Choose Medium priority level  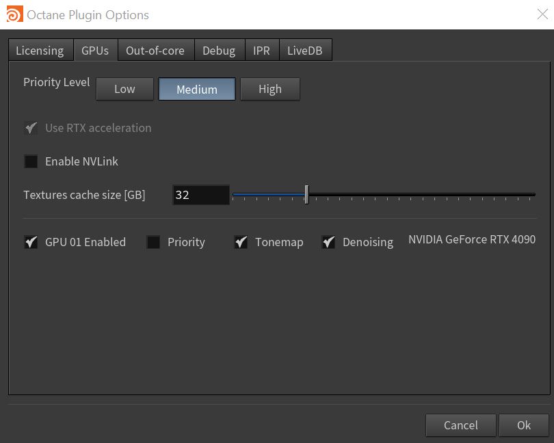[197, 89]
